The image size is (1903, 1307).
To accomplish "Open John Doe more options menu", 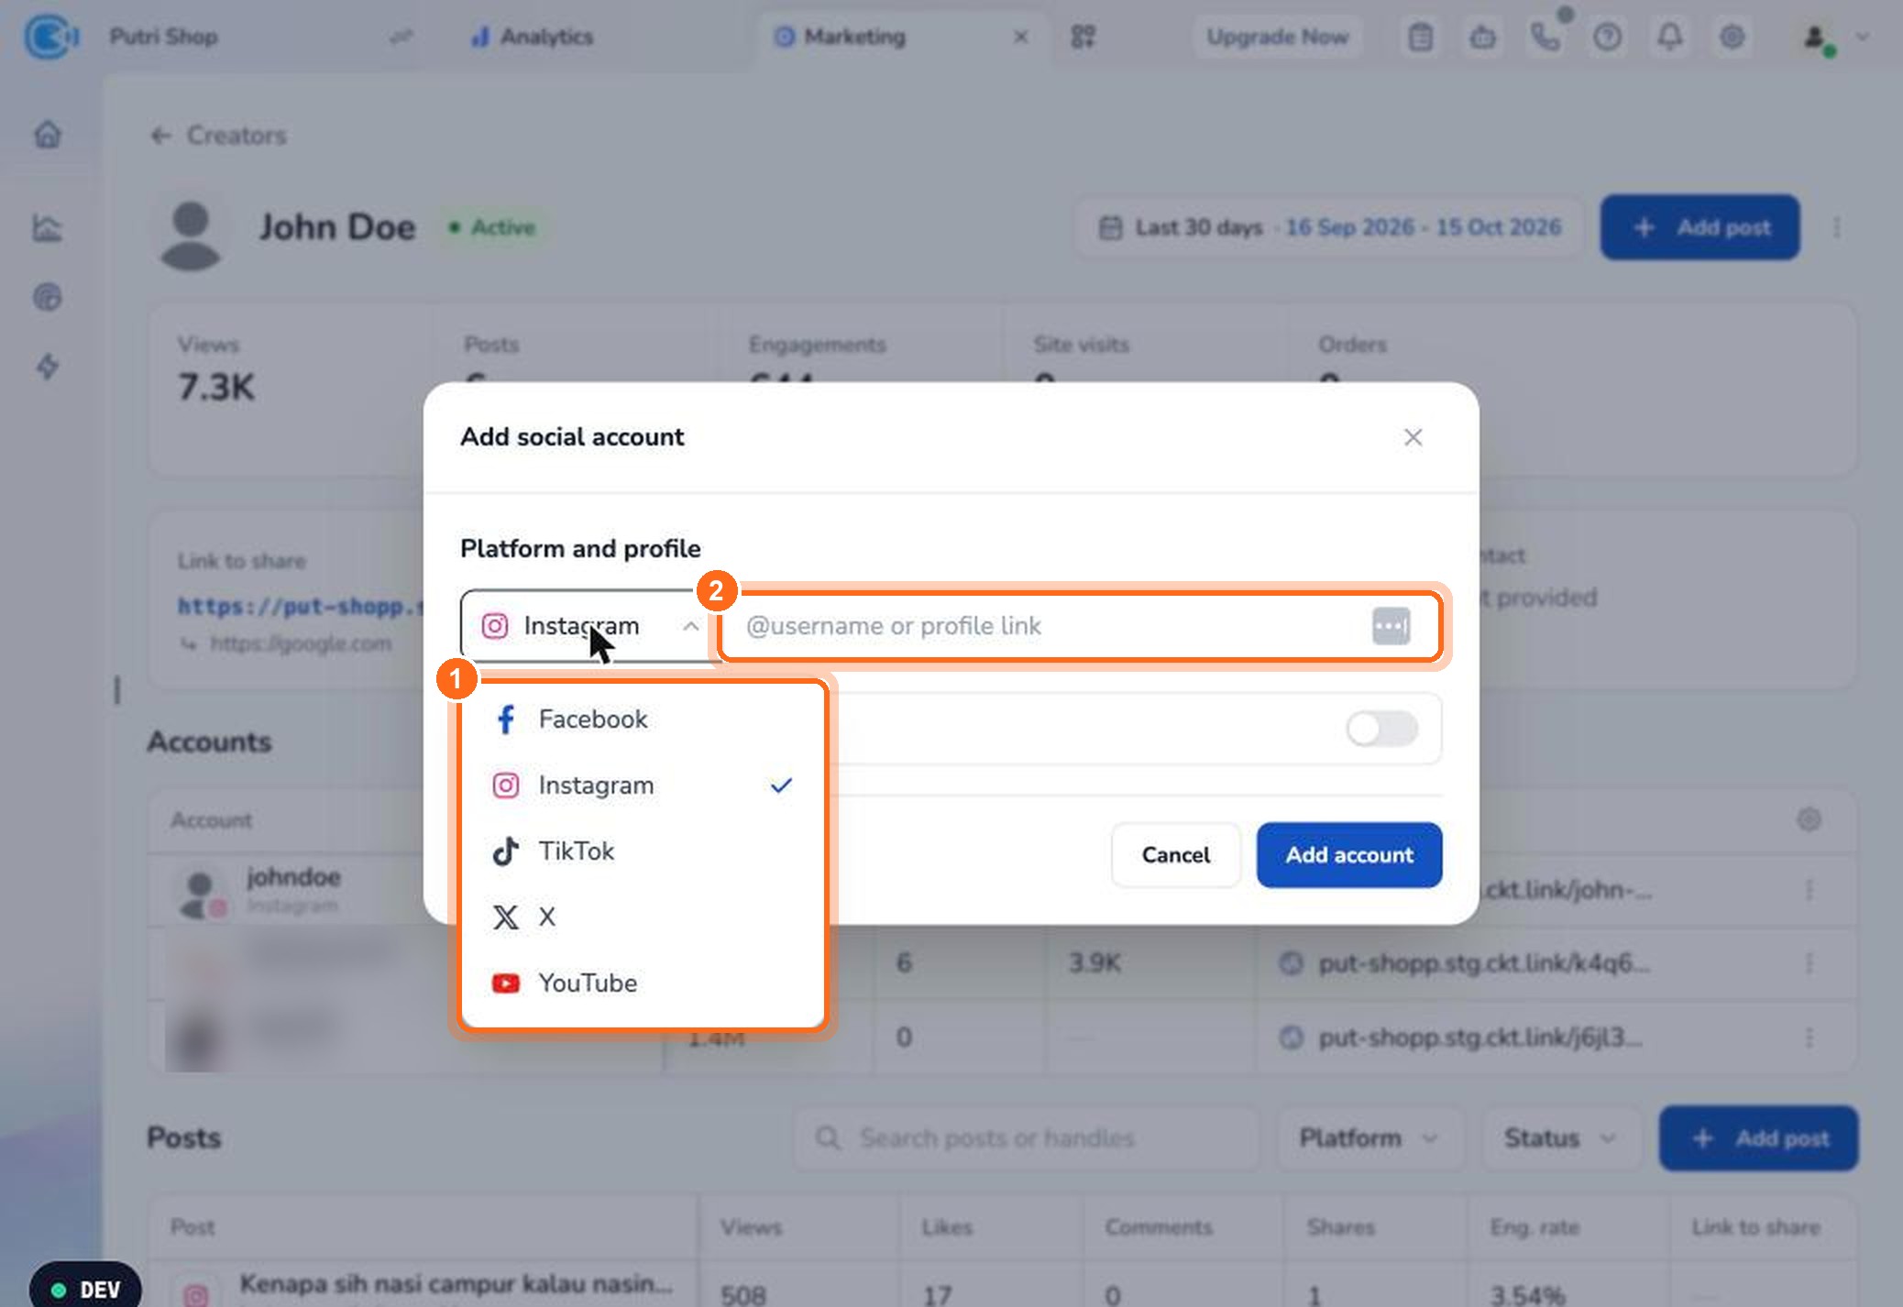I will pyautogui.click(x=1836, y=227).
